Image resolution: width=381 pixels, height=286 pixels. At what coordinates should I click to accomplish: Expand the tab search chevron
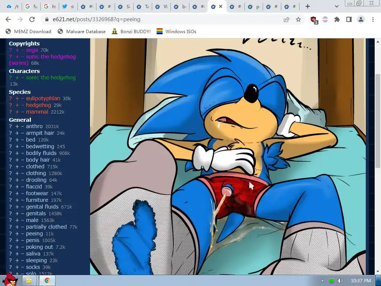pyautogui.click(x=336, y=7)
